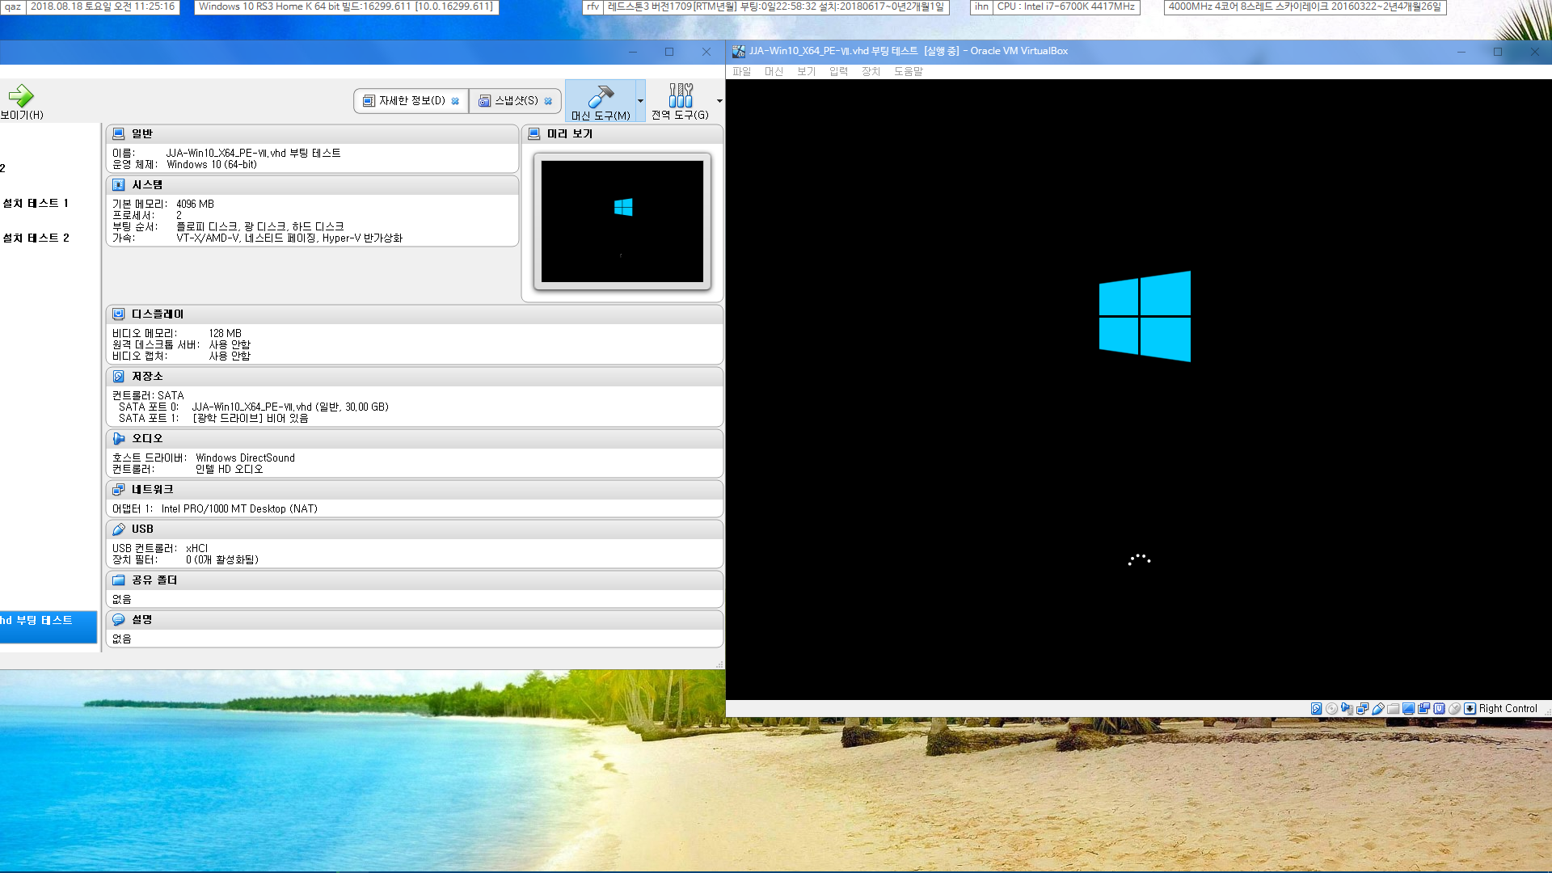1552x873 pixels.
Task: Click 'Windows 10 (64-bit)' OS value
Action: tap(212, 164)
